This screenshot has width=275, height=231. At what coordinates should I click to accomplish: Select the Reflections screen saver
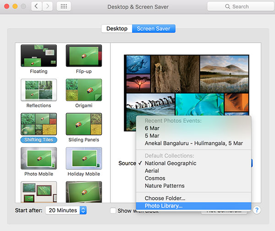(38, 90)
